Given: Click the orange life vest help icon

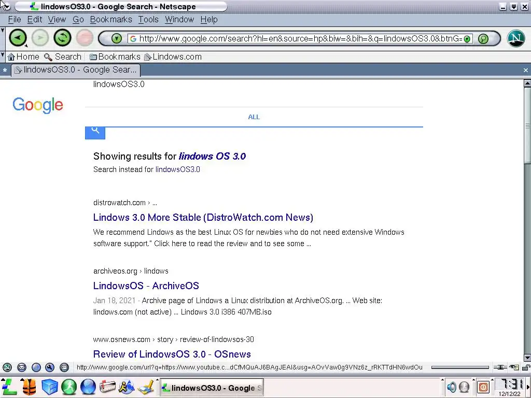Looking at the screenshot, I should coord(29,387).
